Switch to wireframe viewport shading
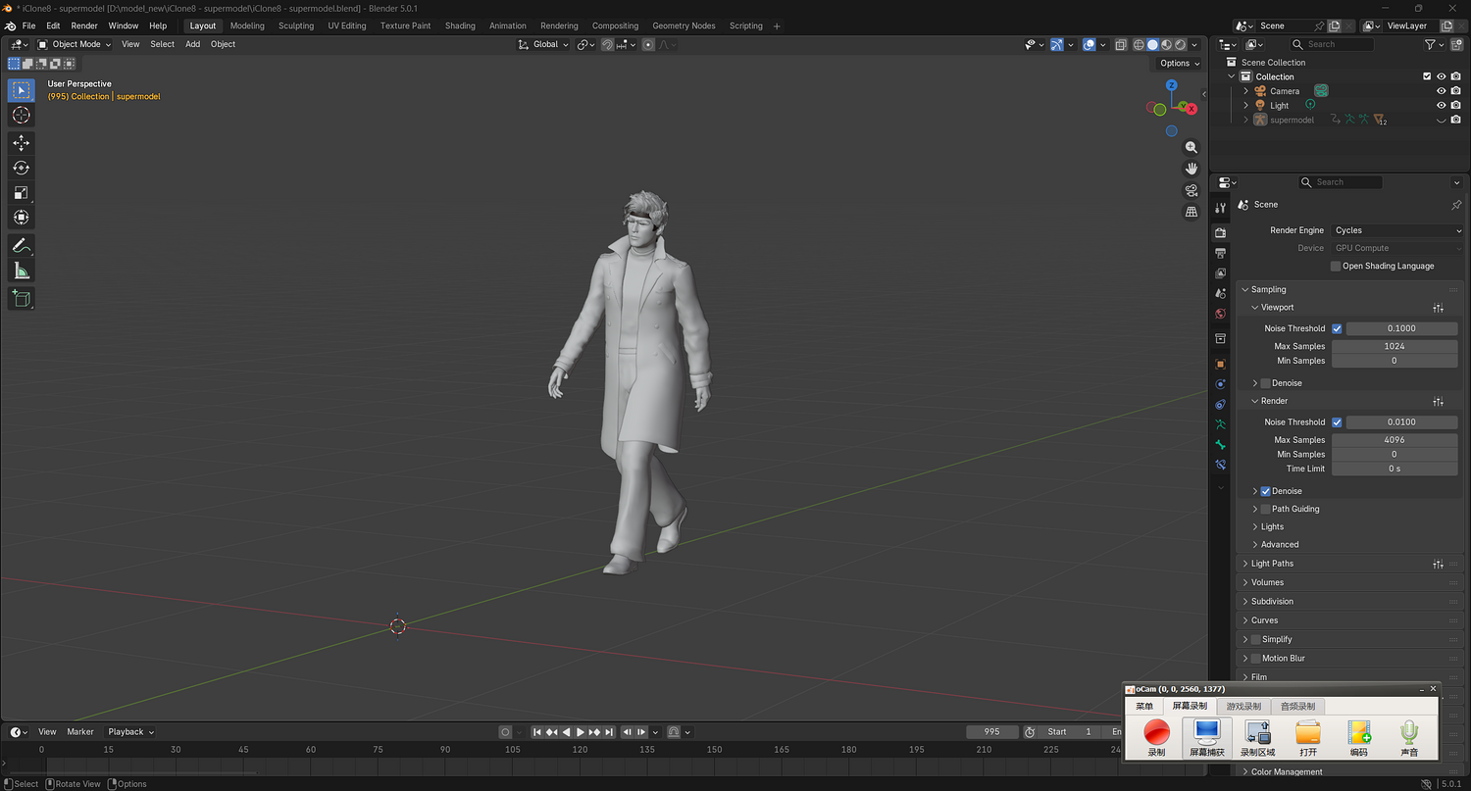1471x791 pixels. point(1139,44)
